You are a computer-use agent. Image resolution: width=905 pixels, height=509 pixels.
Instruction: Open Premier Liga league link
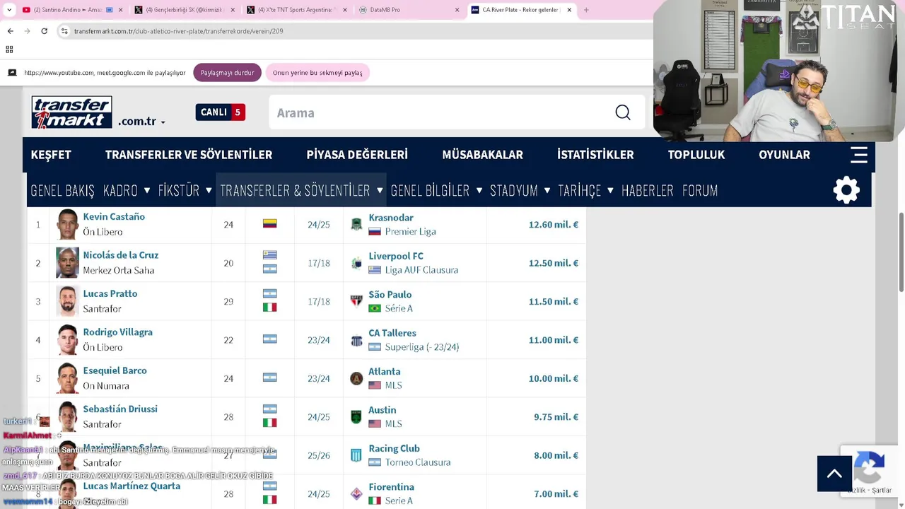[410, 232]
